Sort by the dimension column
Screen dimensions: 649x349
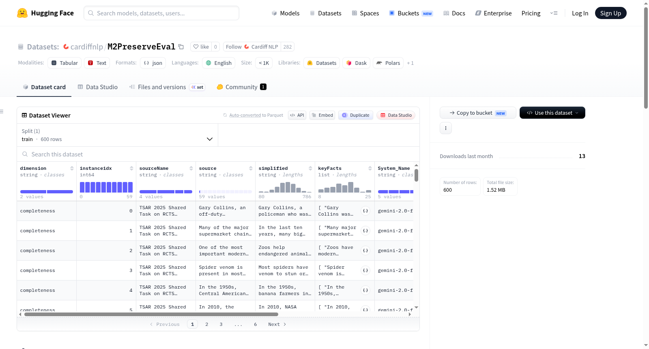click(x=72, y=168)
